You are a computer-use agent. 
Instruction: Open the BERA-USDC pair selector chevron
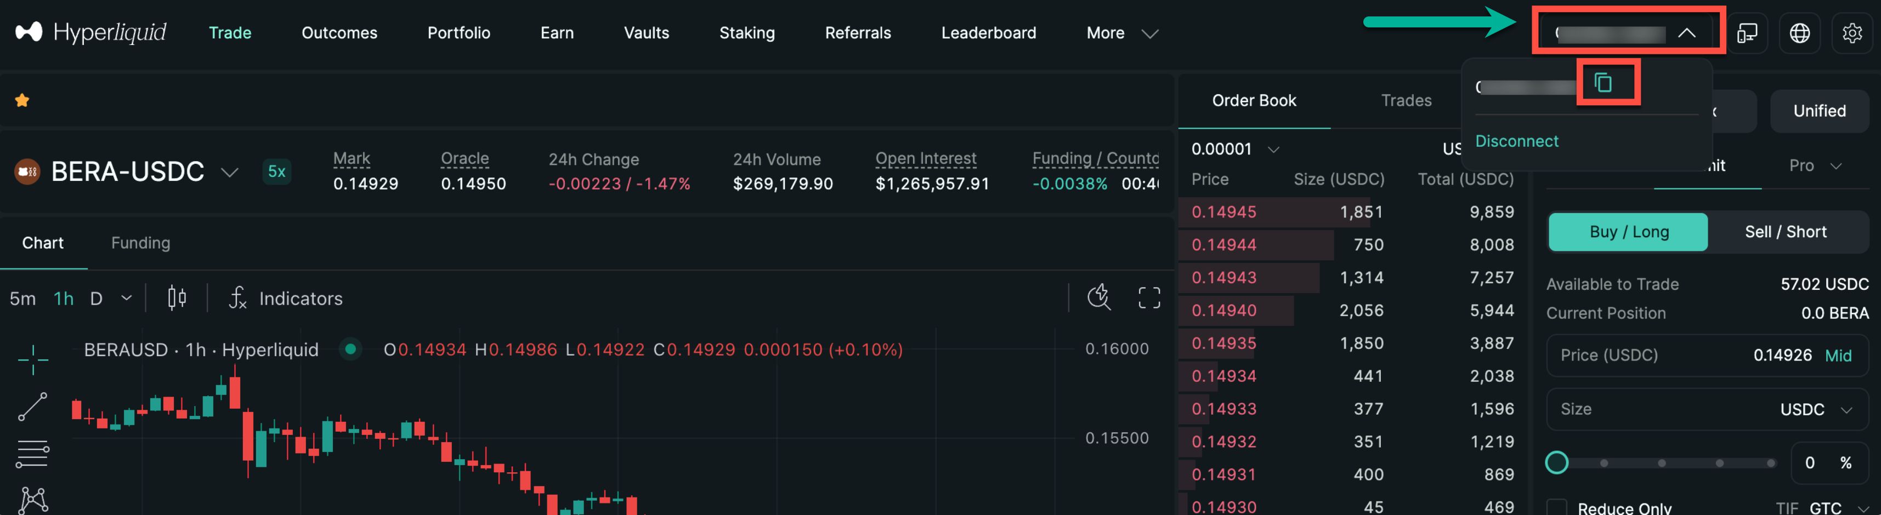click(229, 172)
